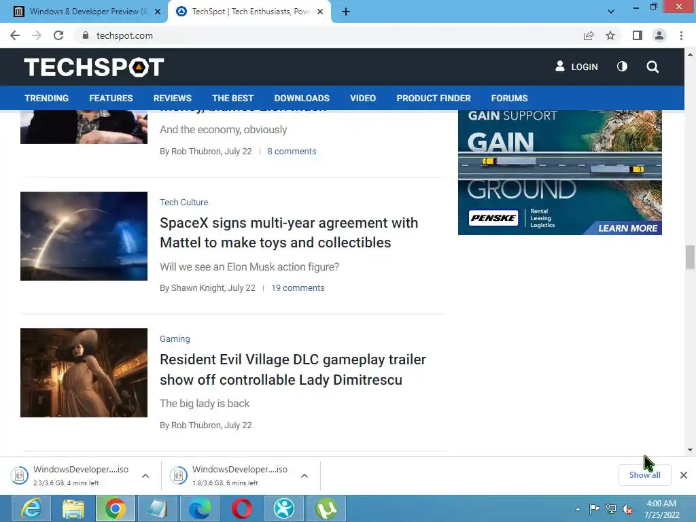
Task: Click the page scrollbar thumb
Action: pos(690,257)
